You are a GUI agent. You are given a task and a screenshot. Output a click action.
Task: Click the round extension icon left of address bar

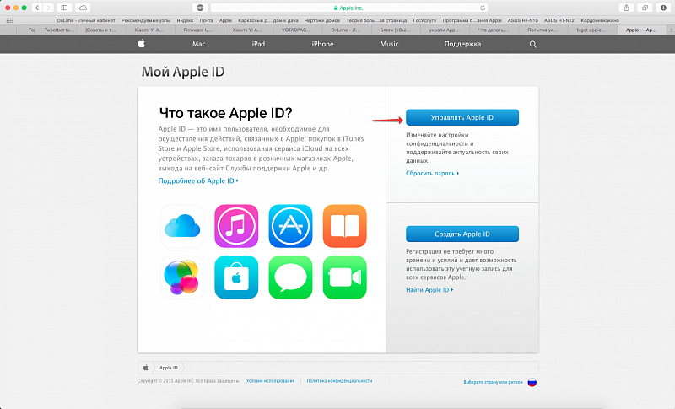pyautogui.click(x=200, y=8)
